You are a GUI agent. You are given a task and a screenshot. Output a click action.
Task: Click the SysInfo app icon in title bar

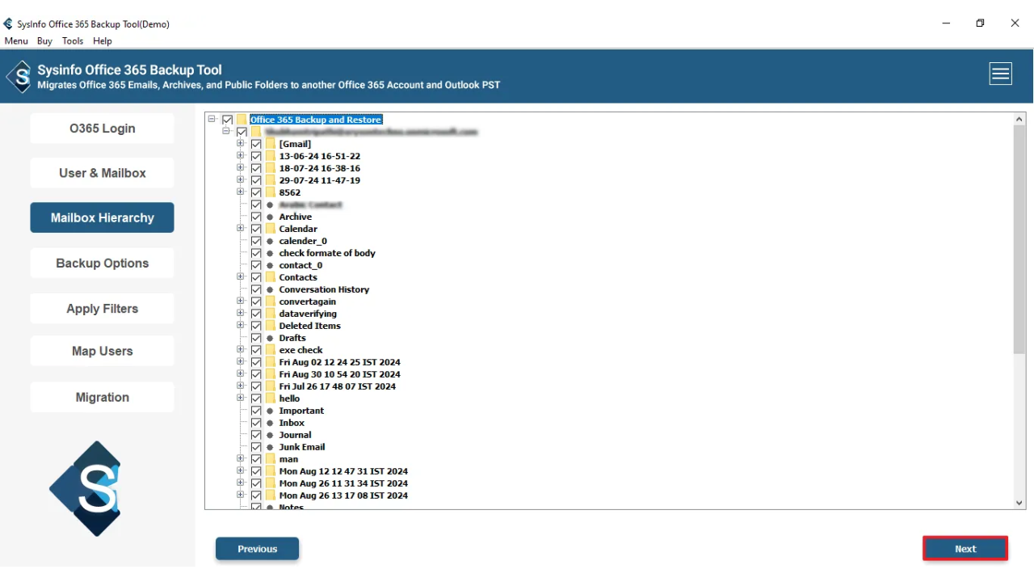coord(8,24)
